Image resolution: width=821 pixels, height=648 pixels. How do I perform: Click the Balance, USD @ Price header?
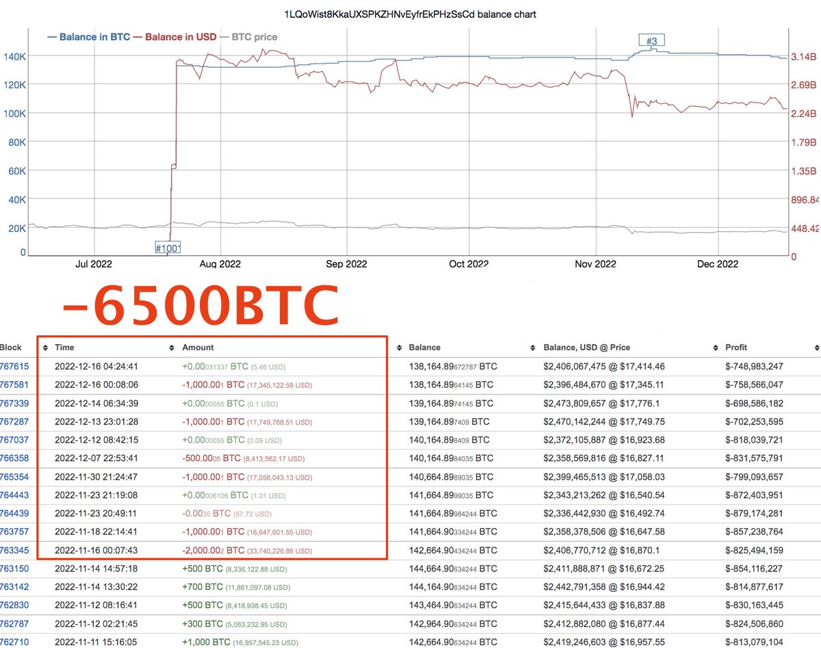click(588, 348)
